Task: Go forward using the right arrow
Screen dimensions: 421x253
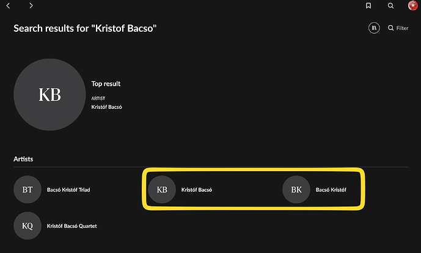Action: click(31, 5)
